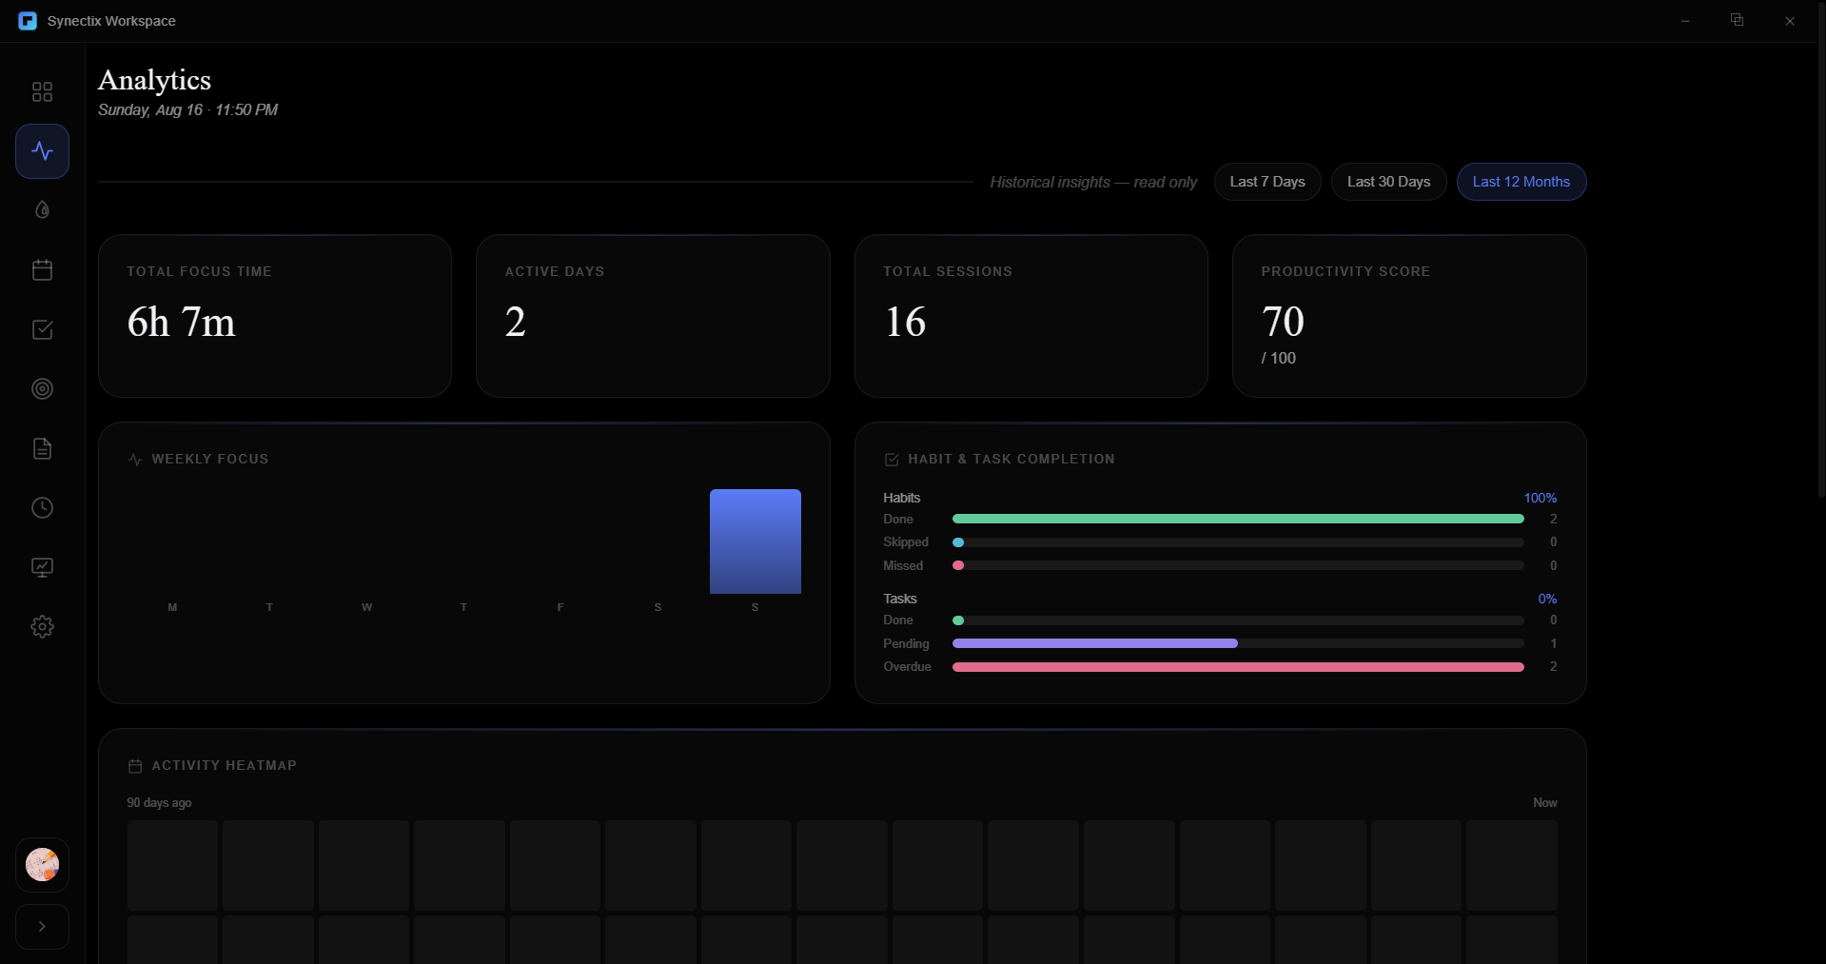This screenshot has width=1826, height=964.
Task: Click the 'Historical insights — read only' text
Action: (x=1093, y=182)
